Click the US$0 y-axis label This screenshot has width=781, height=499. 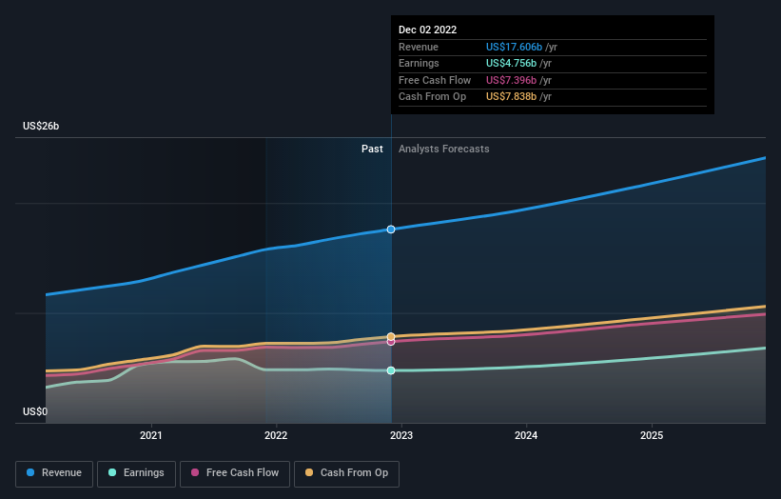click(x=35, y=411)
